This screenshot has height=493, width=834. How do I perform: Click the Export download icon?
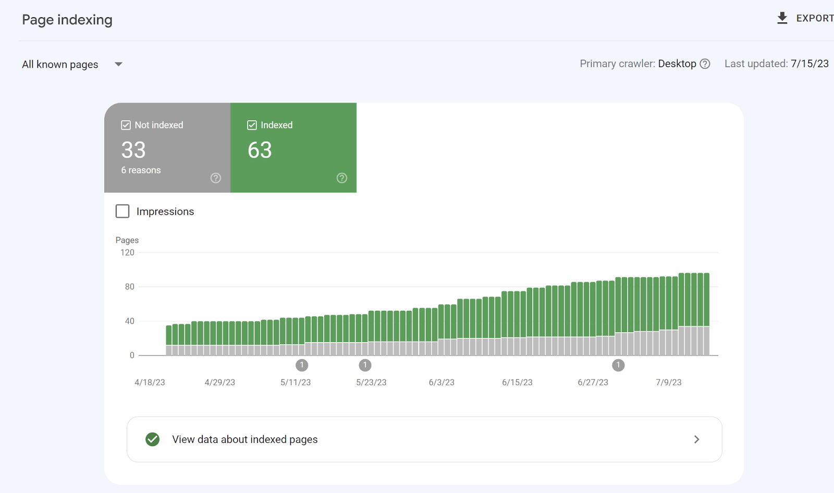782,18
